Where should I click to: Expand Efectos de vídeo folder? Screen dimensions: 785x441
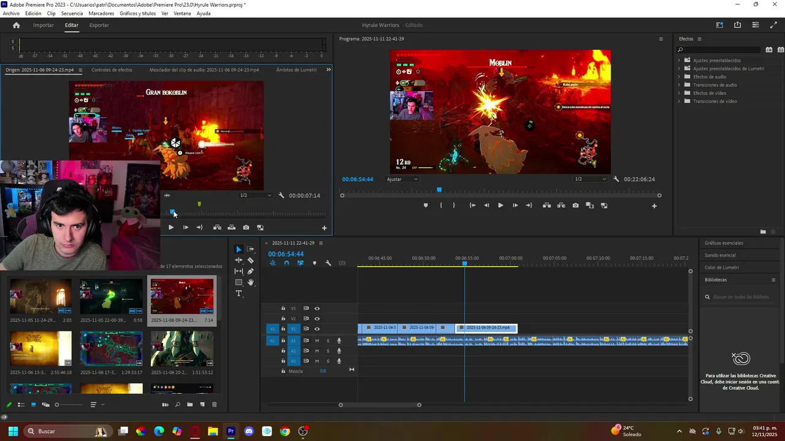679,93
